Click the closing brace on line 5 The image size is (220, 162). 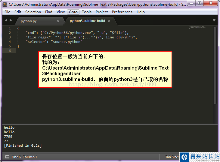click(18, 46)
